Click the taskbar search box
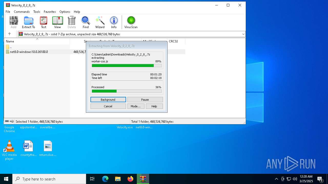Viewport: 328px width, 184px height. click(49, 179)
